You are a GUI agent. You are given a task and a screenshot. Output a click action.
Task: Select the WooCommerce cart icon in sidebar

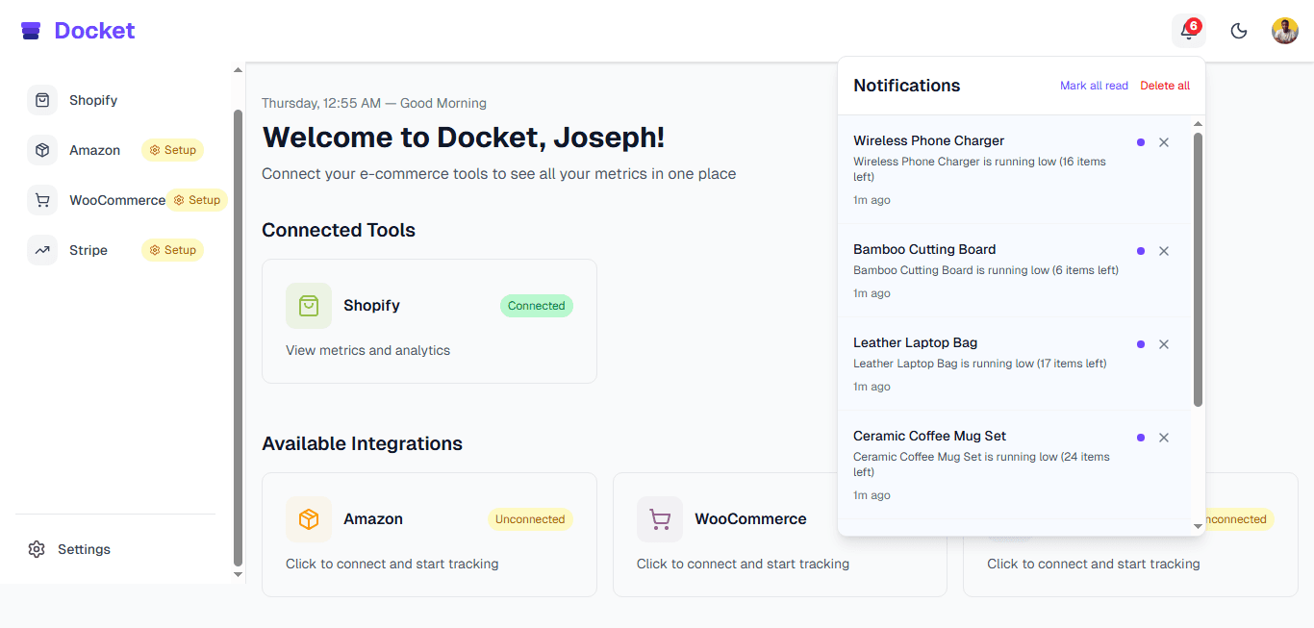pyautogui.click(x=42, y=200)
